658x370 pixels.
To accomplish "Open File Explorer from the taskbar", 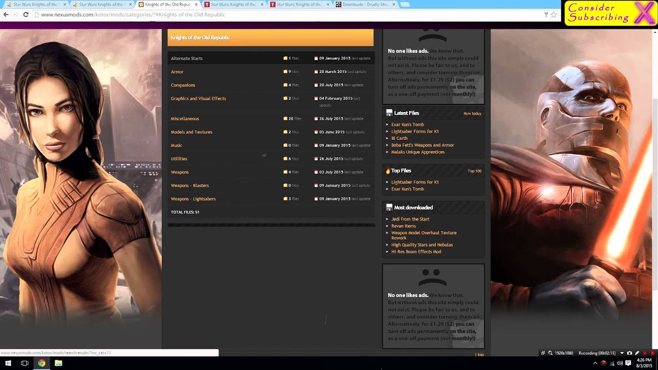I will pyautogui.click(x=59, y=363).
